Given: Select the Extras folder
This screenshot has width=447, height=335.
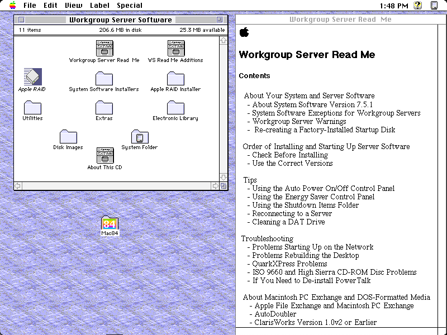Looking at the screenshot, I should 104,107.
